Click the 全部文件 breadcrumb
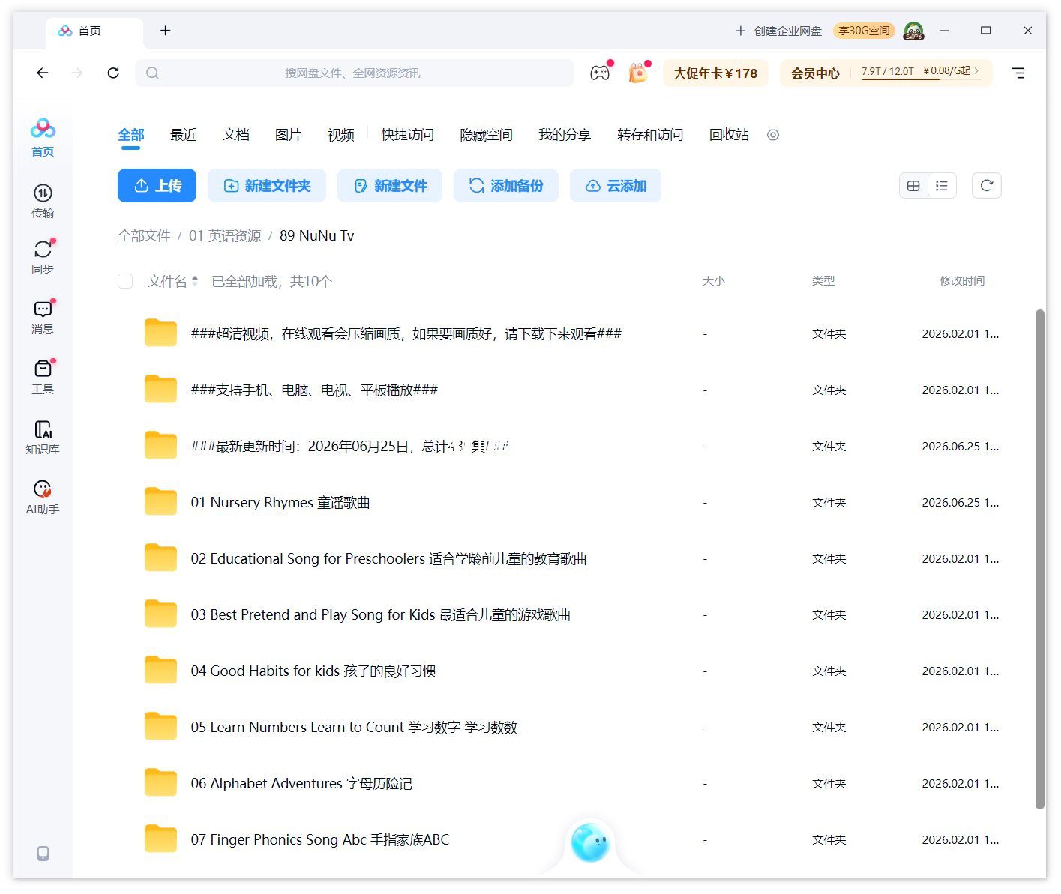1061x894 pixels. click(144, 235)
